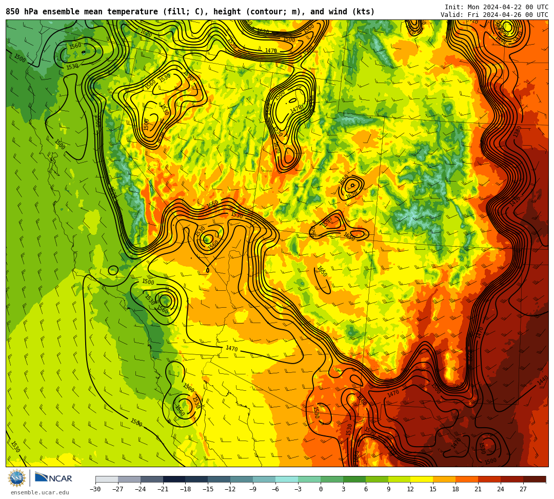Click the 9 colorbar tick label
Screen dimensions: 554x499
click(x=388, y=489)
